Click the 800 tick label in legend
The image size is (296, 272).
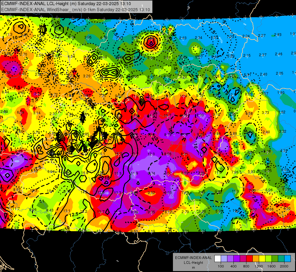(246, 266)
